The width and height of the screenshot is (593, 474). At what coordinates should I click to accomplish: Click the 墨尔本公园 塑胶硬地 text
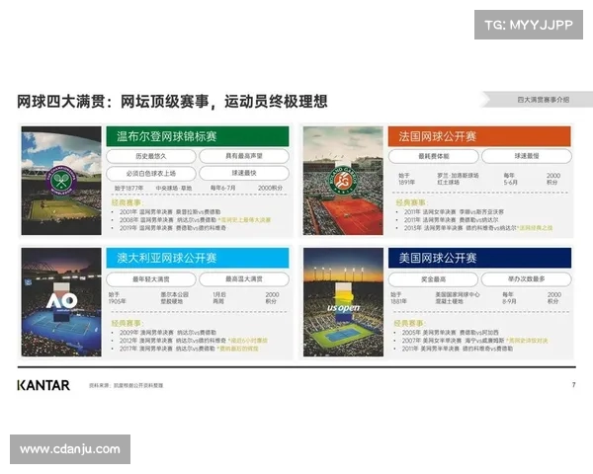coord(174,298)
